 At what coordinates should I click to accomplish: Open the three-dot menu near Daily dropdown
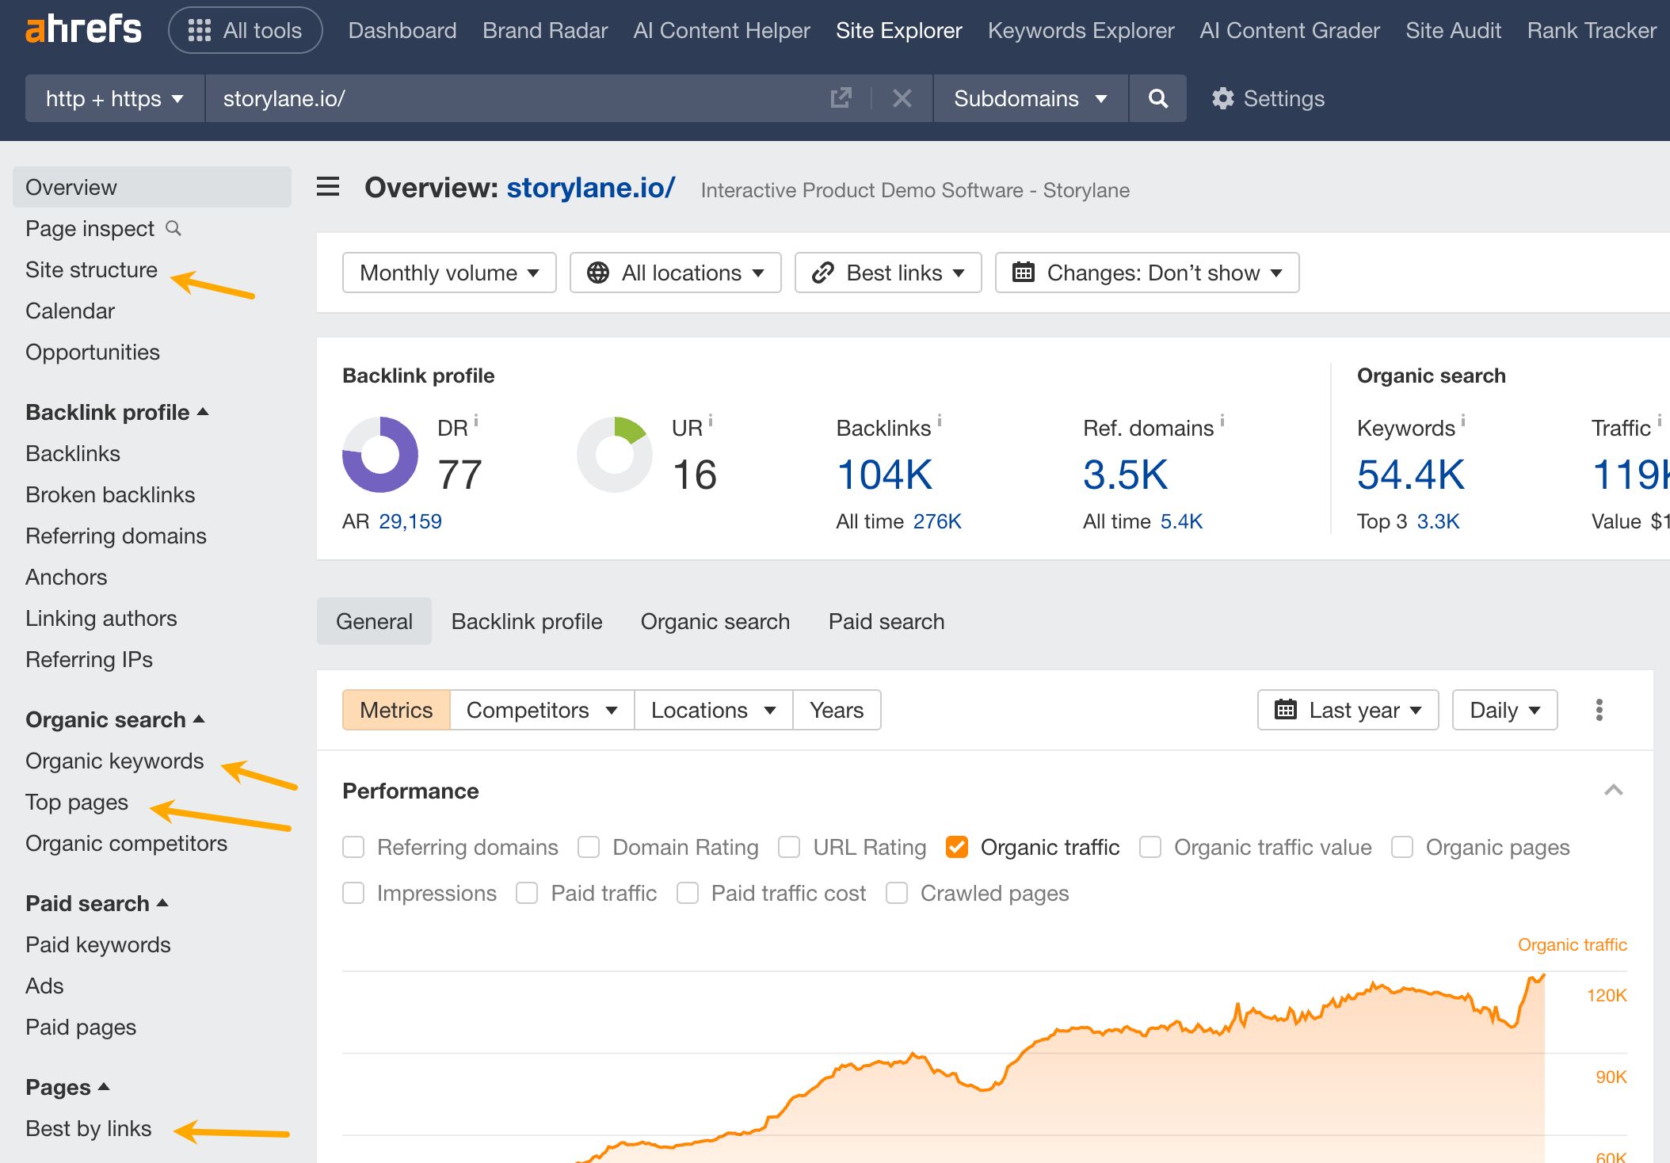pyautogui.click(x=1599, y=710)
